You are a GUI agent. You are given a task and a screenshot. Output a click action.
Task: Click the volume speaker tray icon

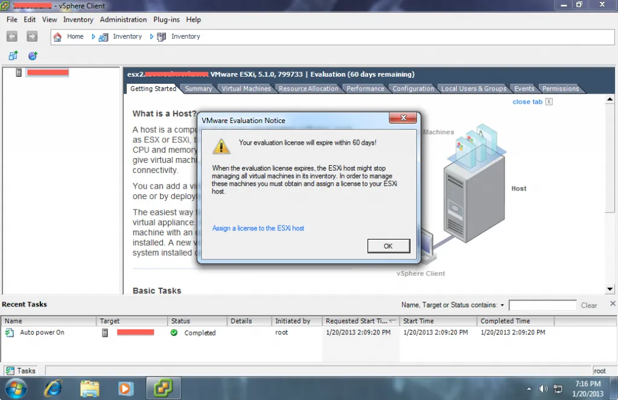[x=543, y=389]
